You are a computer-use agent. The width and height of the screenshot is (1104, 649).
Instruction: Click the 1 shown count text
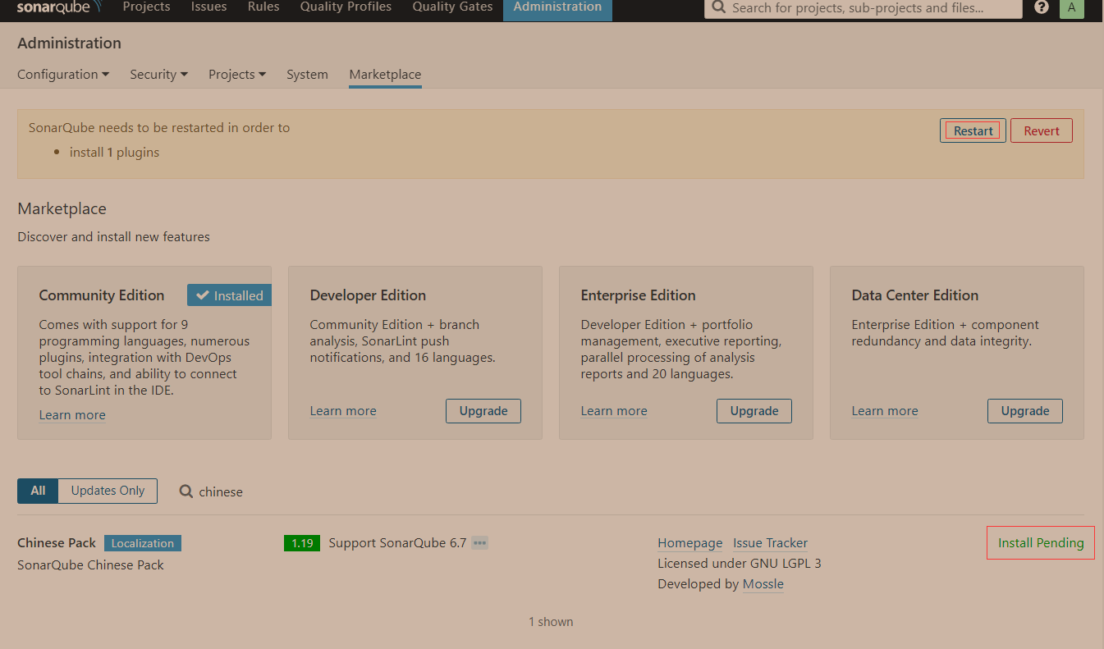point(551,622)
